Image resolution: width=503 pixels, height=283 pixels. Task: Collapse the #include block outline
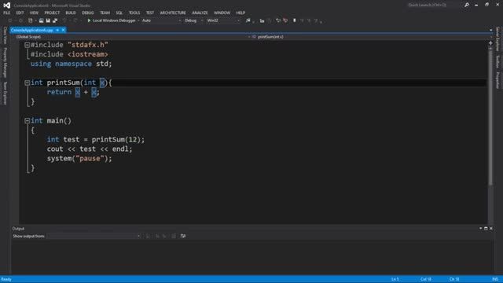pyautogui.click(x=28, y=46)
